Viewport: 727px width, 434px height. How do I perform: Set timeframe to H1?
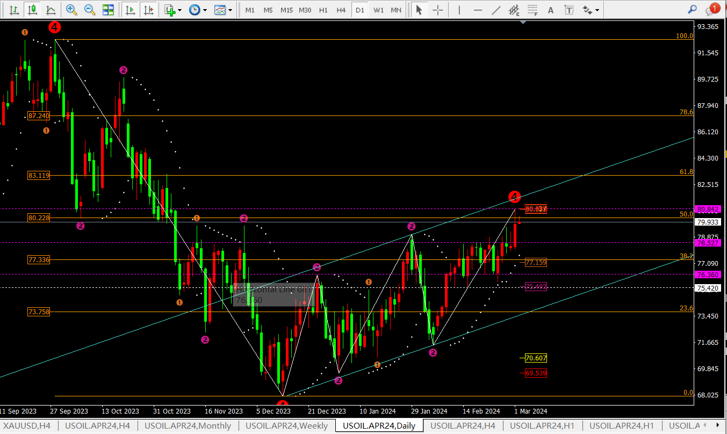[323, 10]
